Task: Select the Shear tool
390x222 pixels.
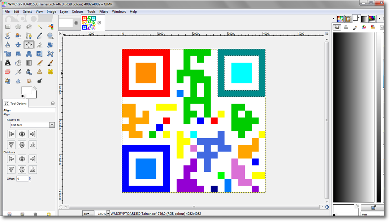Action: point(18,54)
